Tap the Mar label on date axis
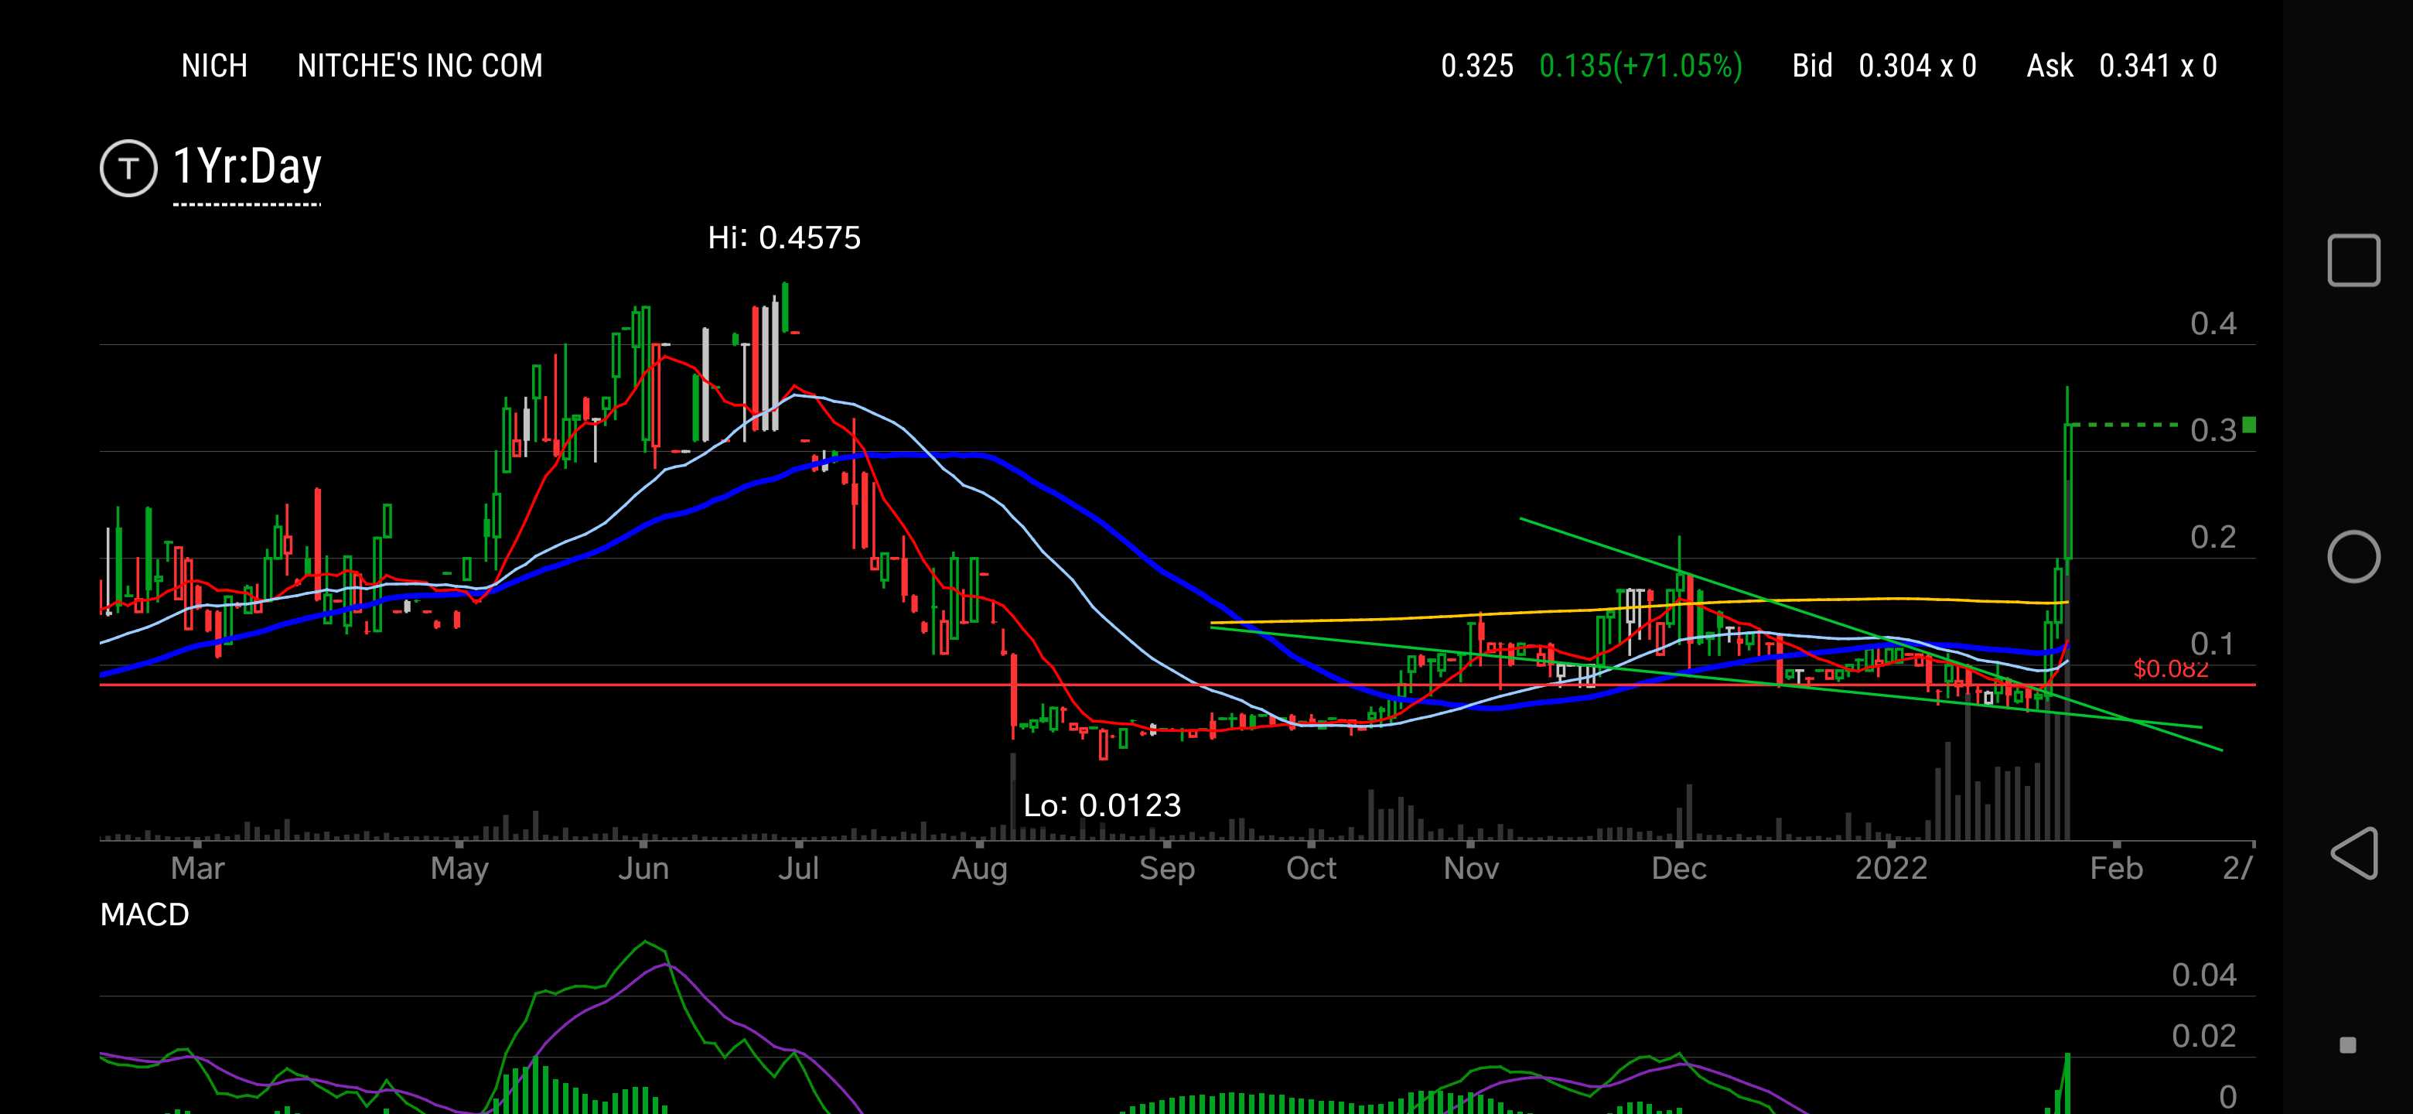Viewport: 2413px width, 1114px height. 198,867
